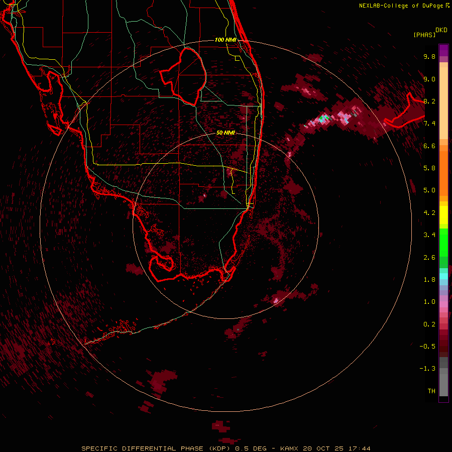Pick the yellow band of the color bar

click(x=443, y=215)
